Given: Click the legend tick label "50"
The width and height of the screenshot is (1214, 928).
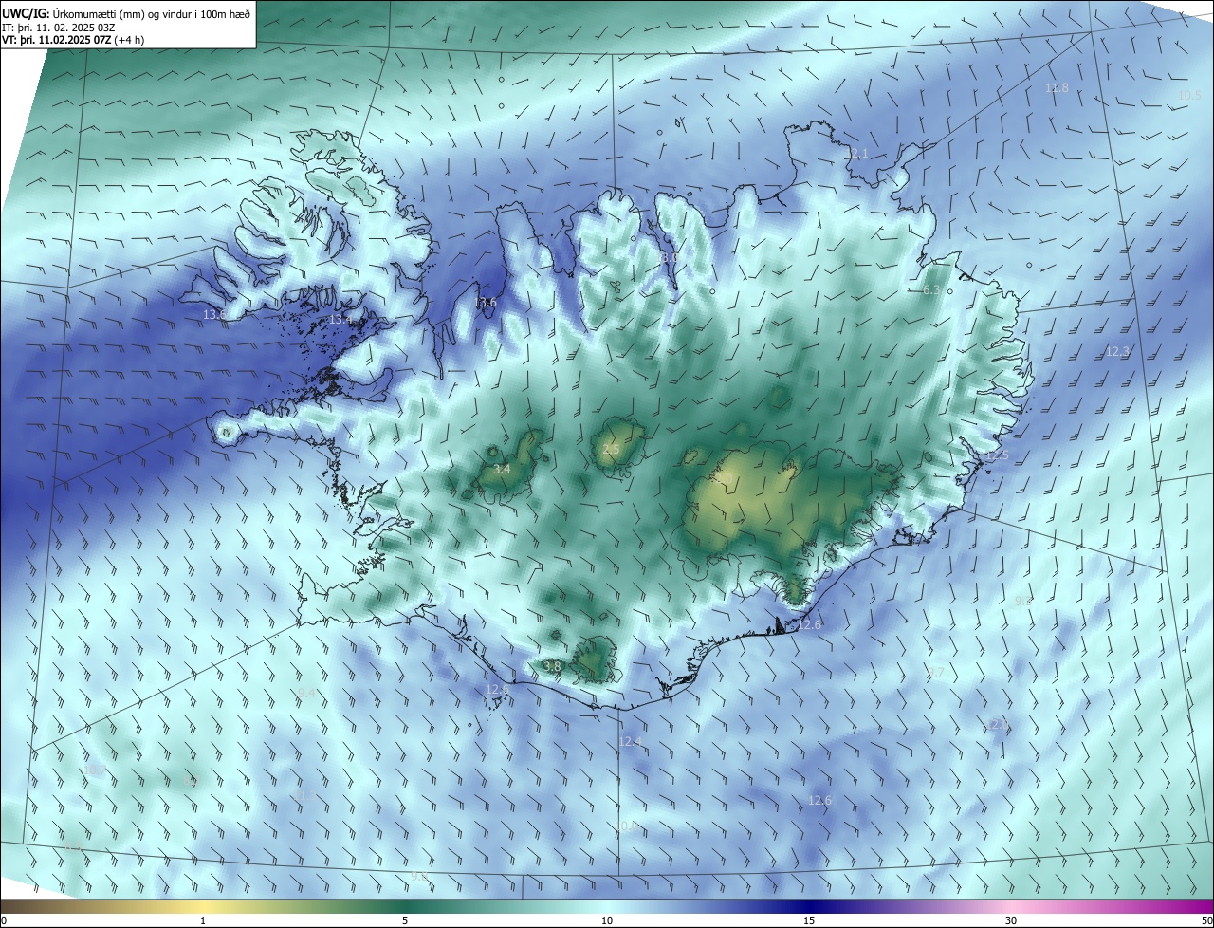Looking at the screenshot, I should pos(1206,920).
